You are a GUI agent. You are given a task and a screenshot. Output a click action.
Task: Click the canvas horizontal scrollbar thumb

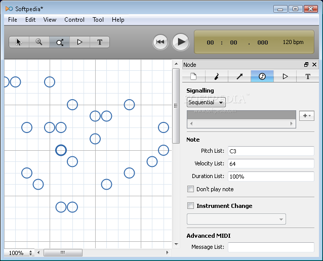63,252
